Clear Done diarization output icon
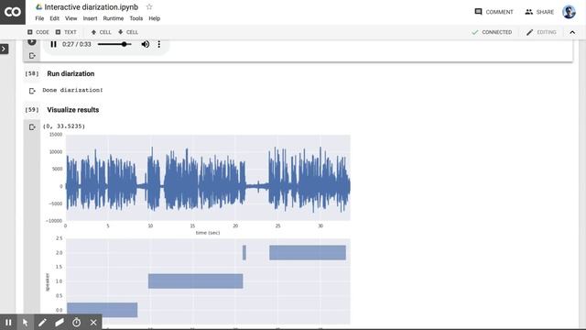 pyautogui.click(x=32, y=91)
